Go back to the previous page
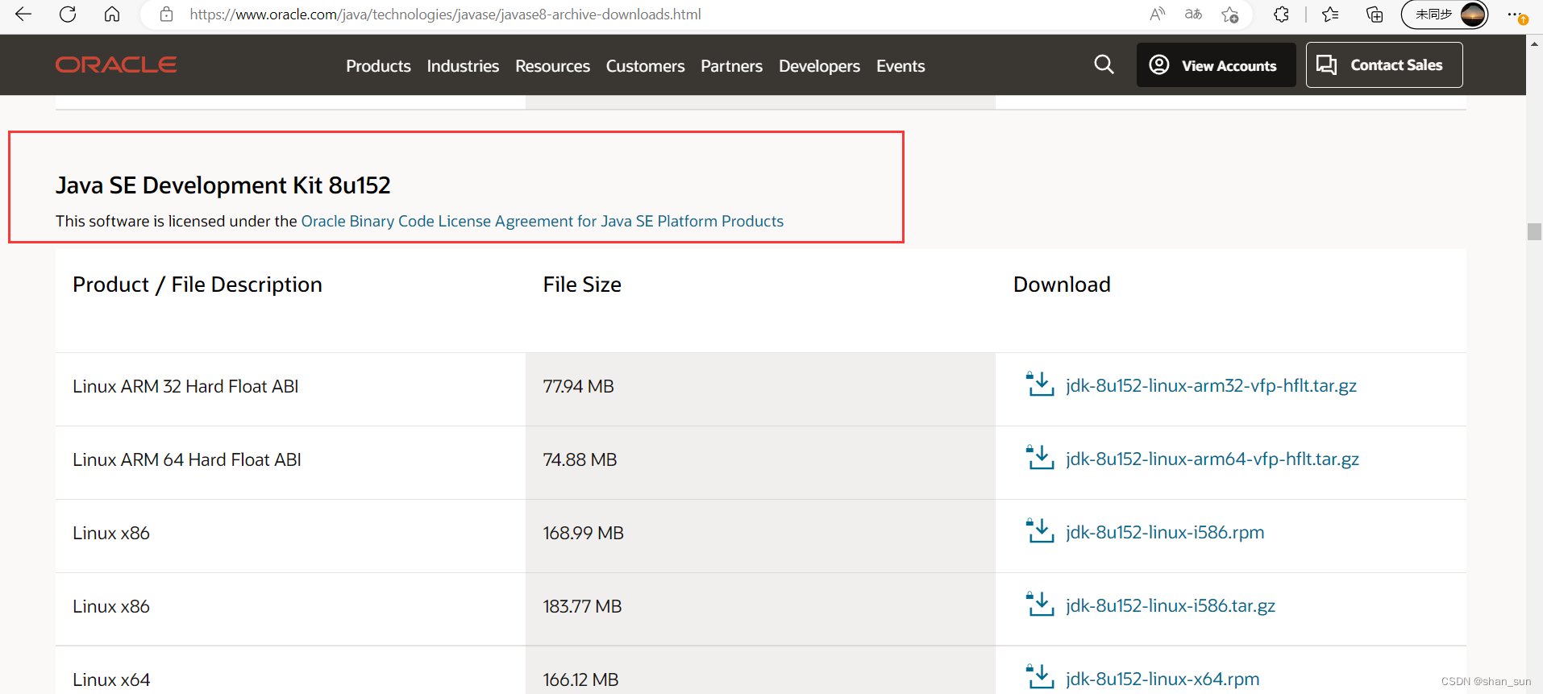Image resolution: width=1543 pixels, height=694 pixels. (x=23, y=15)
